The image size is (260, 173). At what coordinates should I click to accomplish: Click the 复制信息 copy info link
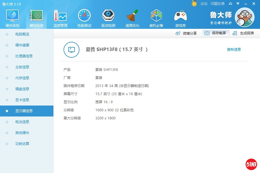coord(234,49)
